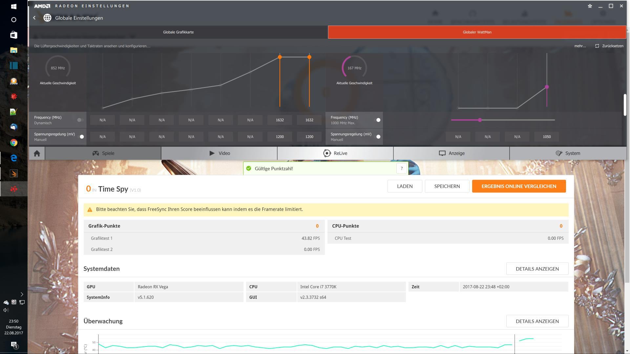
Task: Click the last GPU voltage field 1200
Action: [309, 137]
